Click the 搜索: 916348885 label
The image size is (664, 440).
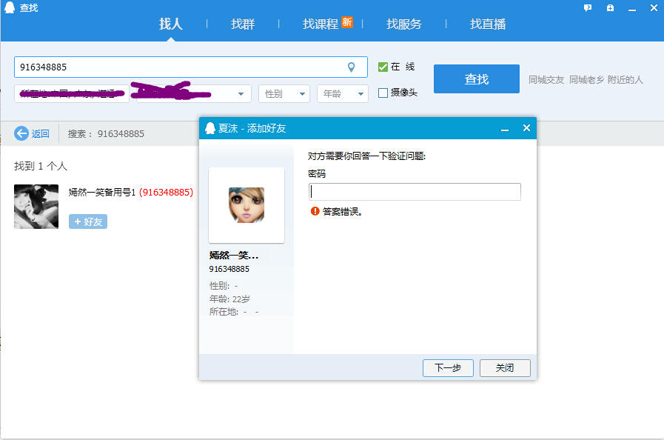click(106, 134)
